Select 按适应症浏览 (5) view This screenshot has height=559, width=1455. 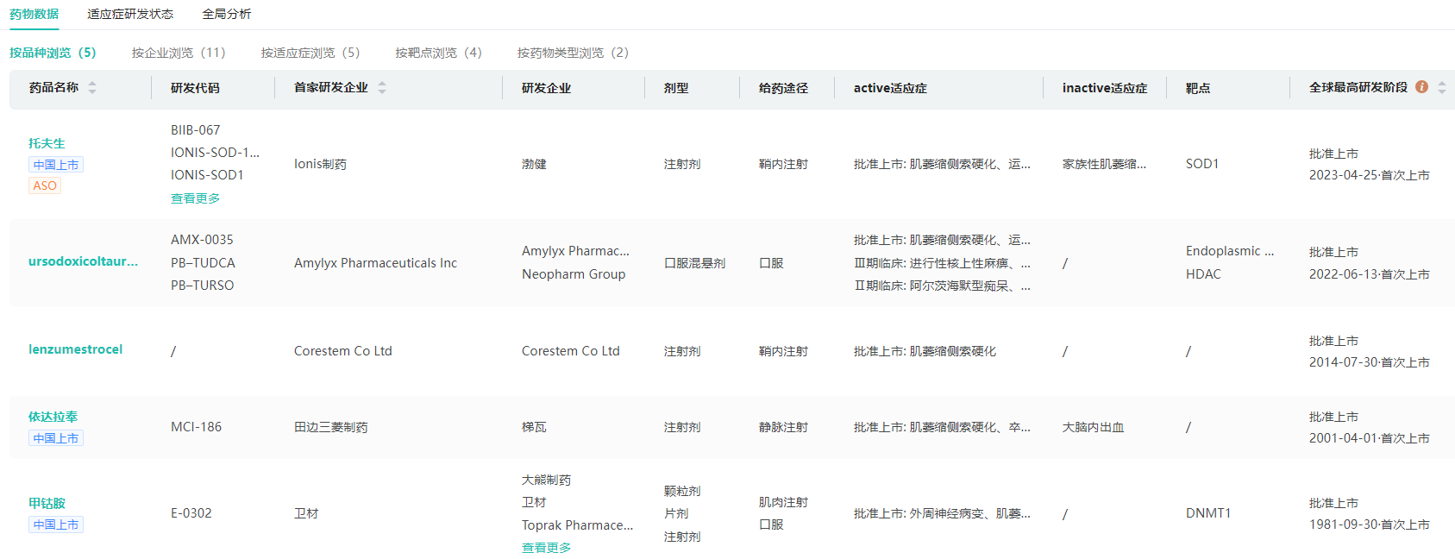pyautogui.click(x=310, y=53)
